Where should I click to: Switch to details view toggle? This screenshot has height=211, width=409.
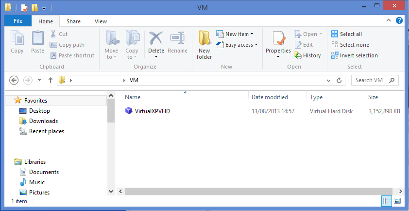(387, 201)
